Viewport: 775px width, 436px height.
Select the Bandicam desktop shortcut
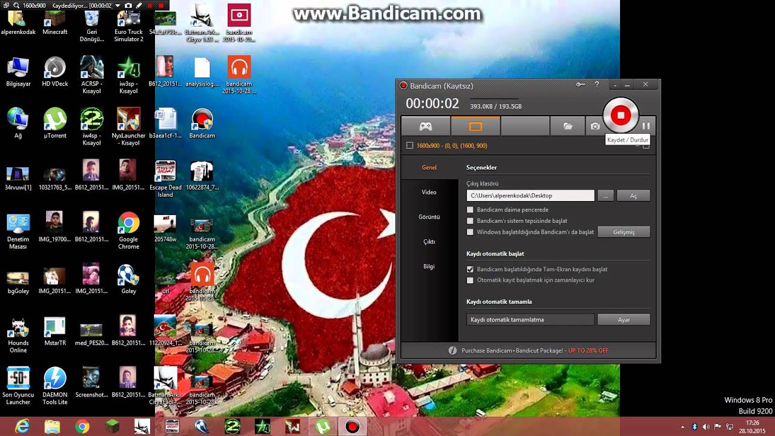(x=202, y=124)
